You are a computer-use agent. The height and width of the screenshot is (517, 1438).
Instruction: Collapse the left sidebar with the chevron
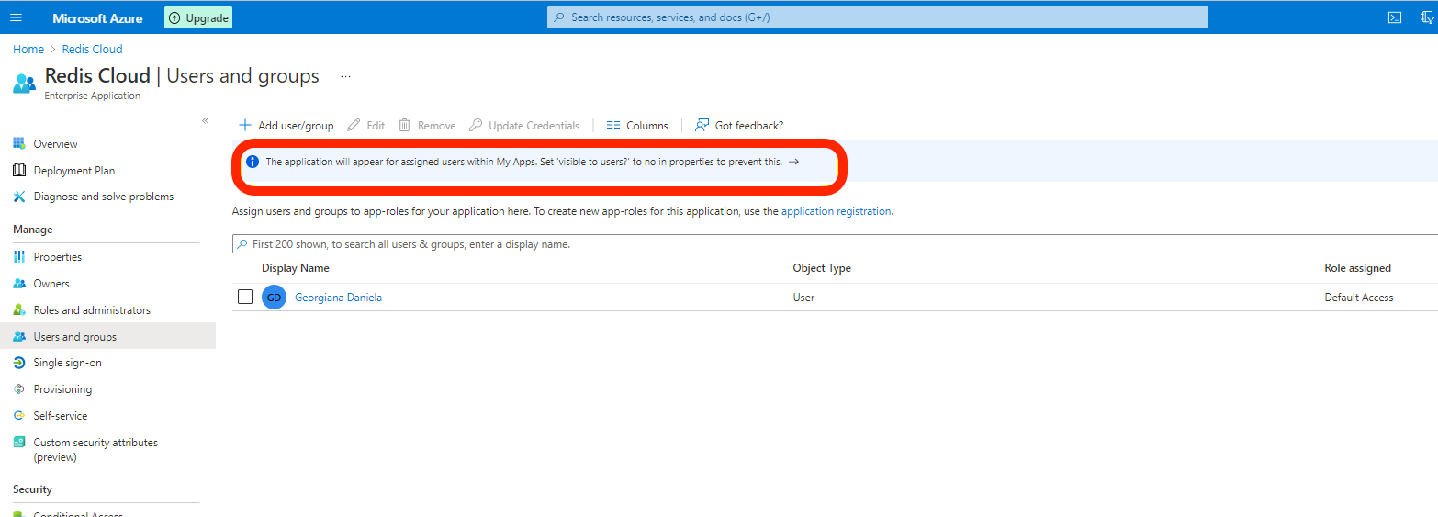[205, 121]
